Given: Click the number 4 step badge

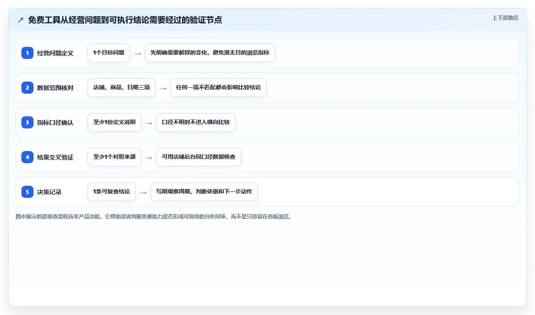Looking at the screenshot, I should pyautogui.click(x=27, y=157).
